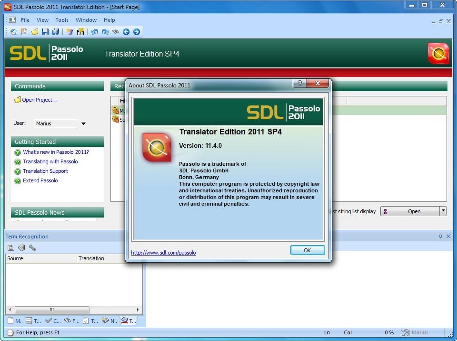This screenshot has height=341, width=457.
Task: Open What's new in Passolo 2011 link
Action: (x=56, y=152)
